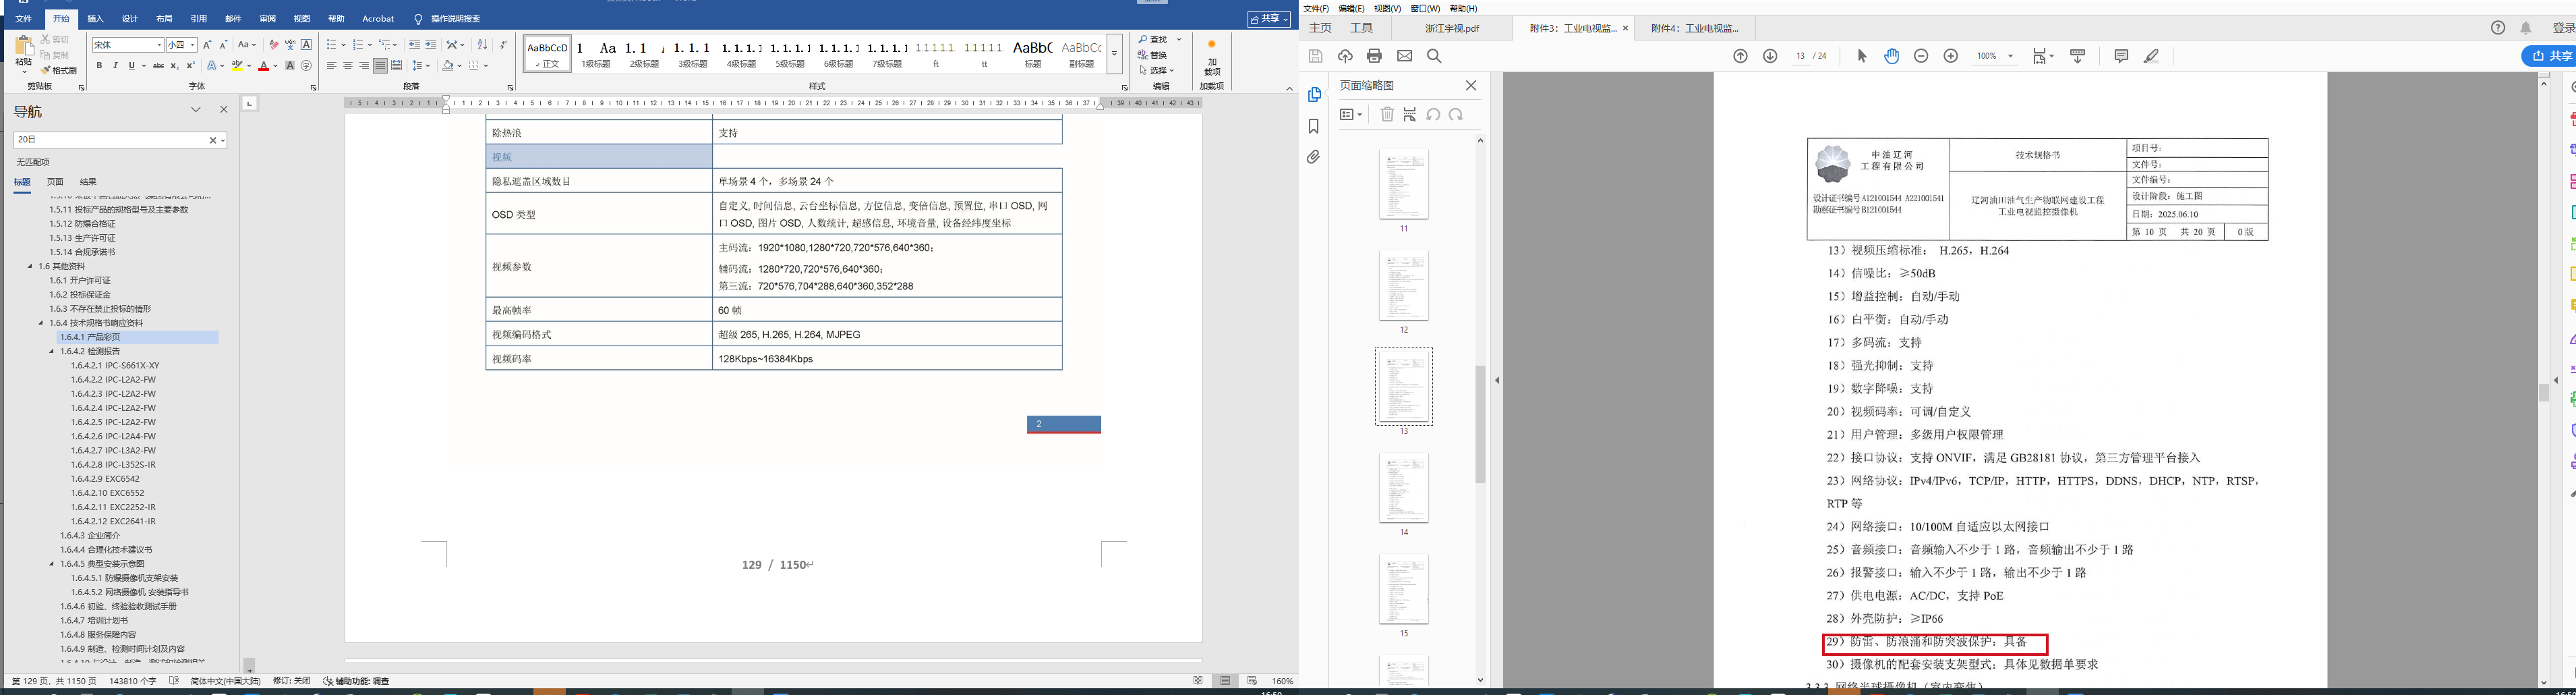Open the phonetic guide (wén) tool

tap(290, 45)
